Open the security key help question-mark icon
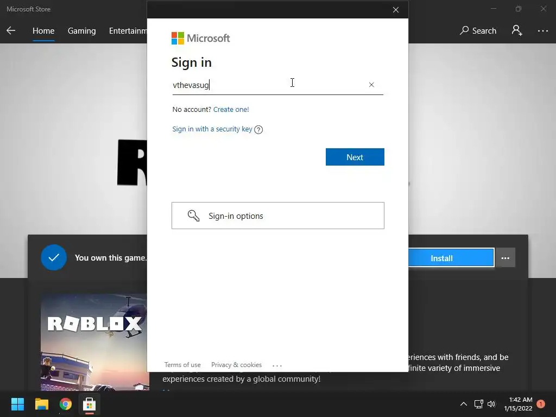This screenshot has height=417, width=556. click(258, 130)
